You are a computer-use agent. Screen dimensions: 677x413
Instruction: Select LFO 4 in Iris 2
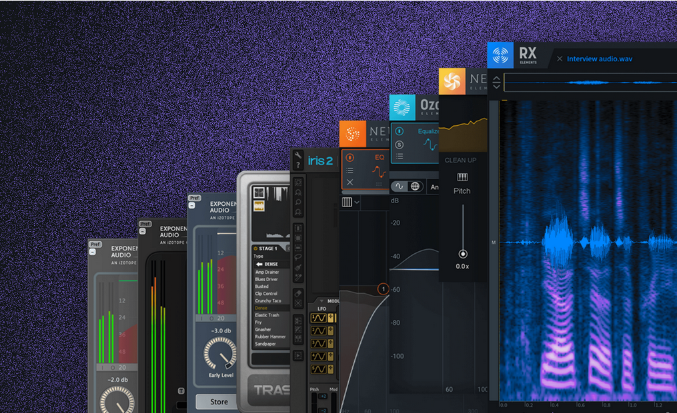pos(319,356)
